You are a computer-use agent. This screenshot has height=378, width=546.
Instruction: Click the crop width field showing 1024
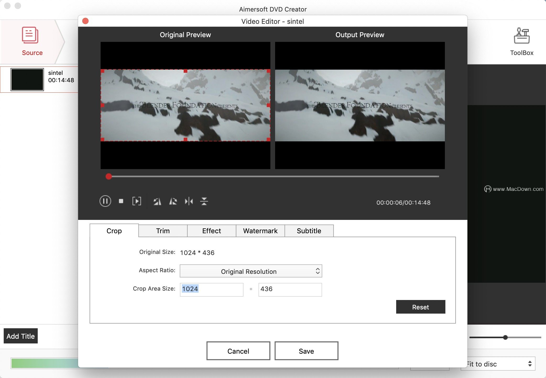pos(211,289)
